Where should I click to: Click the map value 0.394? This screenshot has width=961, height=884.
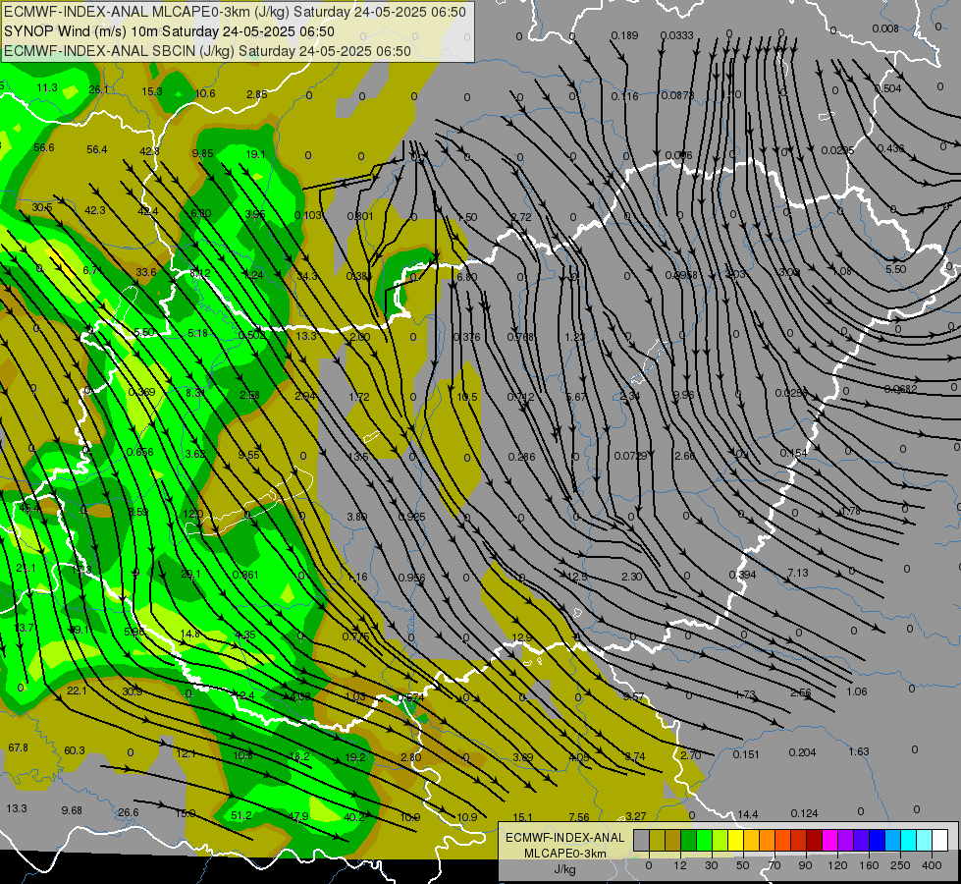pos(742,575)
